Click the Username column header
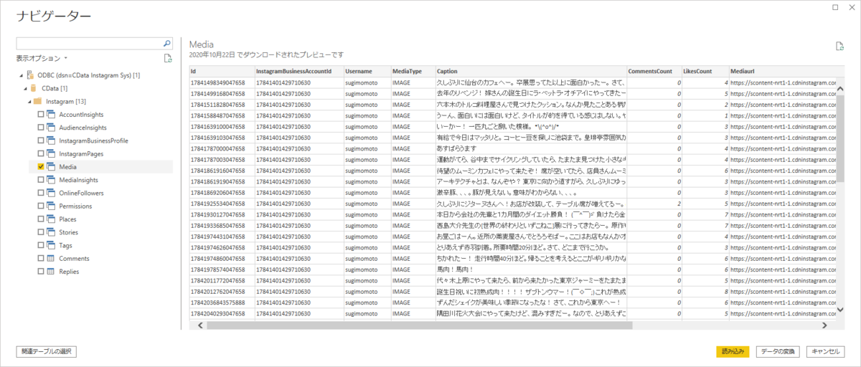Image resolution: width=861 pixels, height=367 pixels. coord(367,72)
